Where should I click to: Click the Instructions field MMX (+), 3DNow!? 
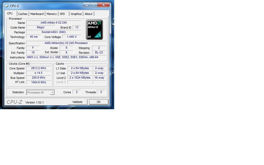[x=66, y=57]
